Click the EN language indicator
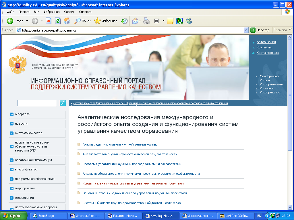The height and width of the screenshot is (220, 294). (259, 216)
